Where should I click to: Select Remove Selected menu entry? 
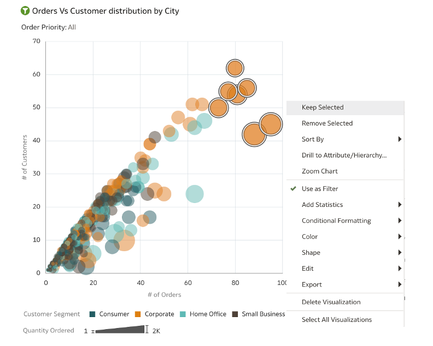click(x=327, y=123)
